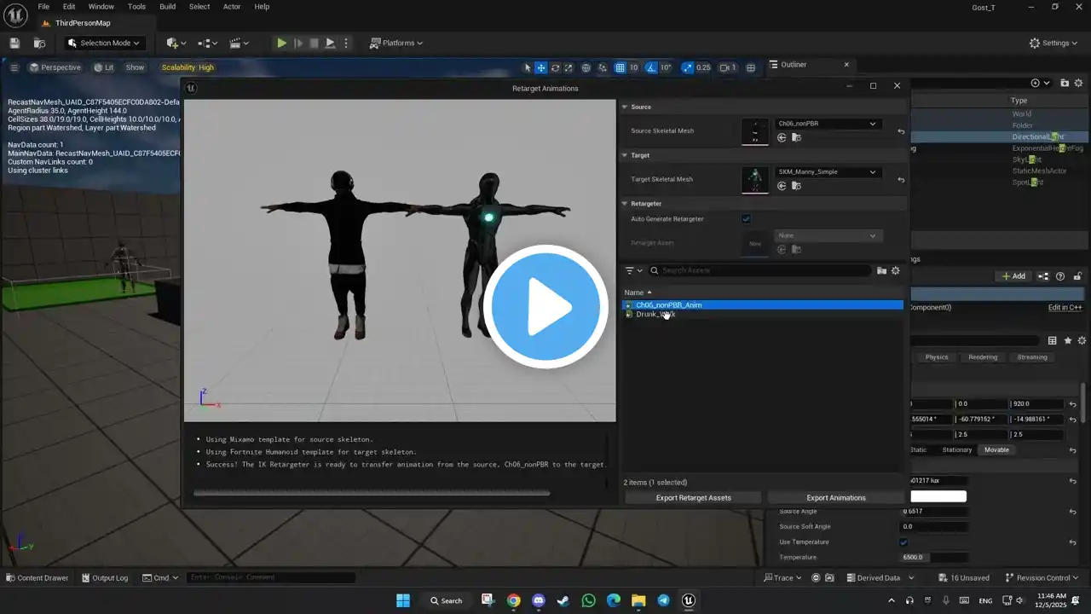Open Unreal Engine from Windows taskbar

689,600
